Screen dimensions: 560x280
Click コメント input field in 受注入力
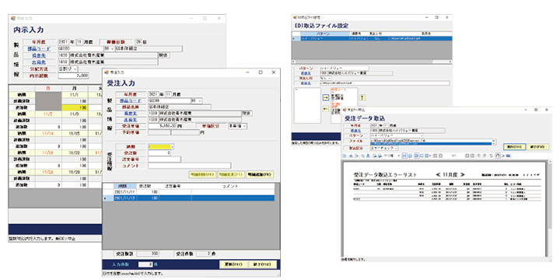[x=190, y=166]
